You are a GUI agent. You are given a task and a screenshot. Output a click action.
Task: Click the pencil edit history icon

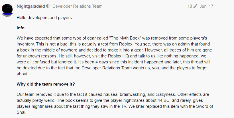195,6
